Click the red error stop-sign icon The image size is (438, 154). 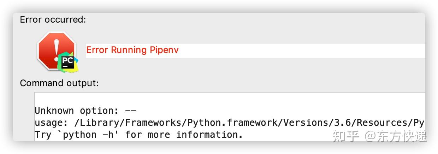[x=56, y=51]
